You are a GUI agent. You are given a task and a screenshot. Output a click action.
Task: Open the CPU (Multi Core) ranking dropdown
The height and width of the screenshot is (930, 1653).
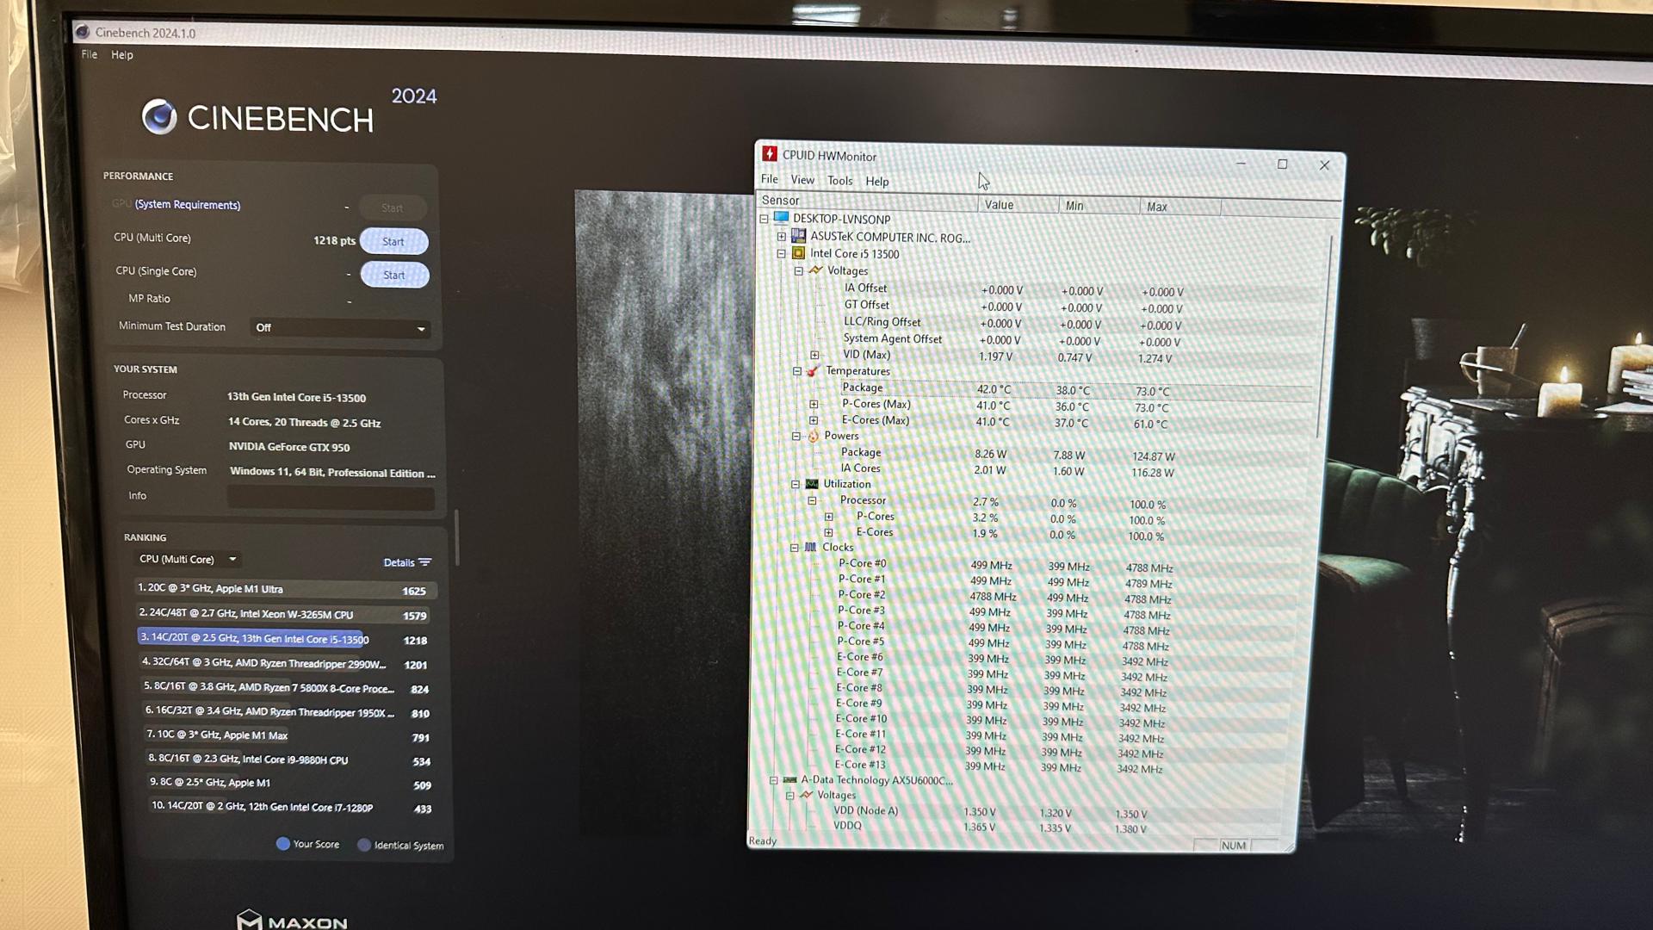coord(188,559)
